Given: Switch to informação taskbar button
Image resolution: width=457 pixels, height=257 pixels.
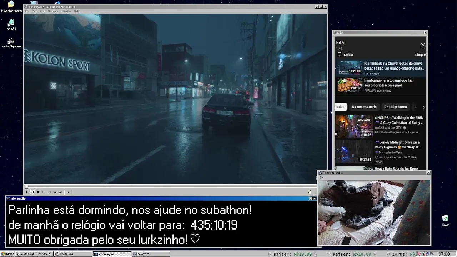Looking at the screenshot, I should click(112, 254).
